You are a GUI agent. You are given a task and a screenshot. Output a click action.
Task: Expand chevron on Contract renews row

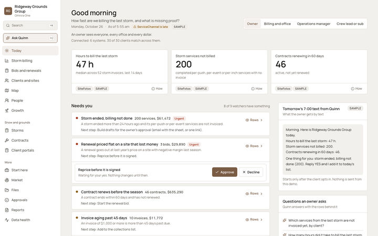point(261,194)
